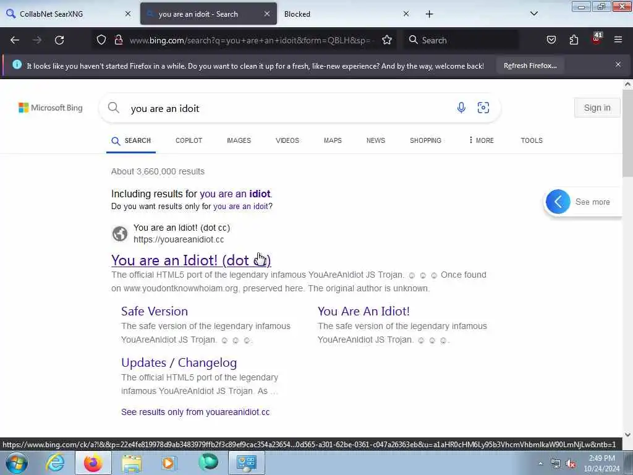Click the forward navigation arrow
This screenshot has width=633, height=475.
click(x=37, y=40)
